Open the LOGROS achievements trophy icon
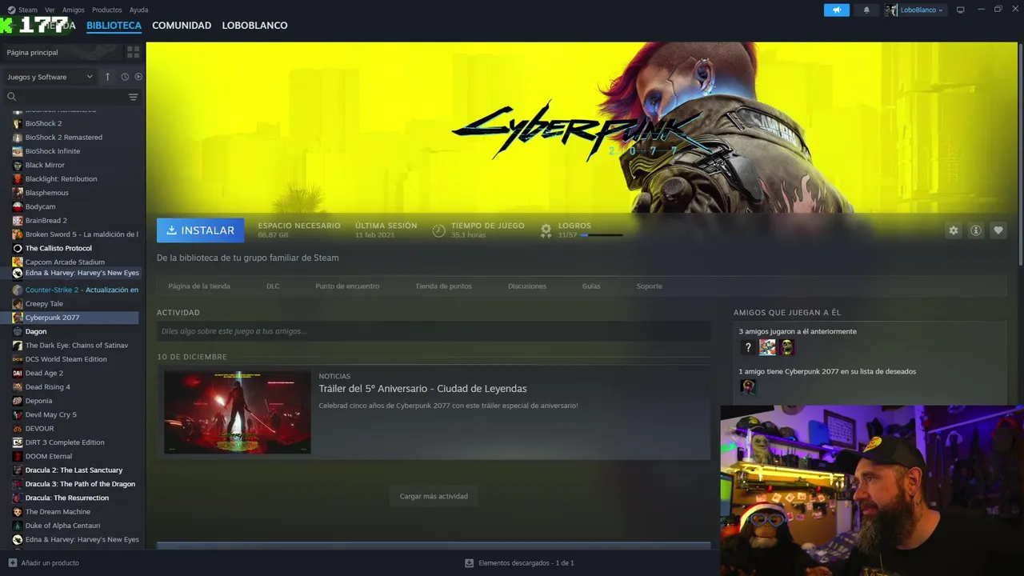1024x576 pixels. [x=546, y=230]
